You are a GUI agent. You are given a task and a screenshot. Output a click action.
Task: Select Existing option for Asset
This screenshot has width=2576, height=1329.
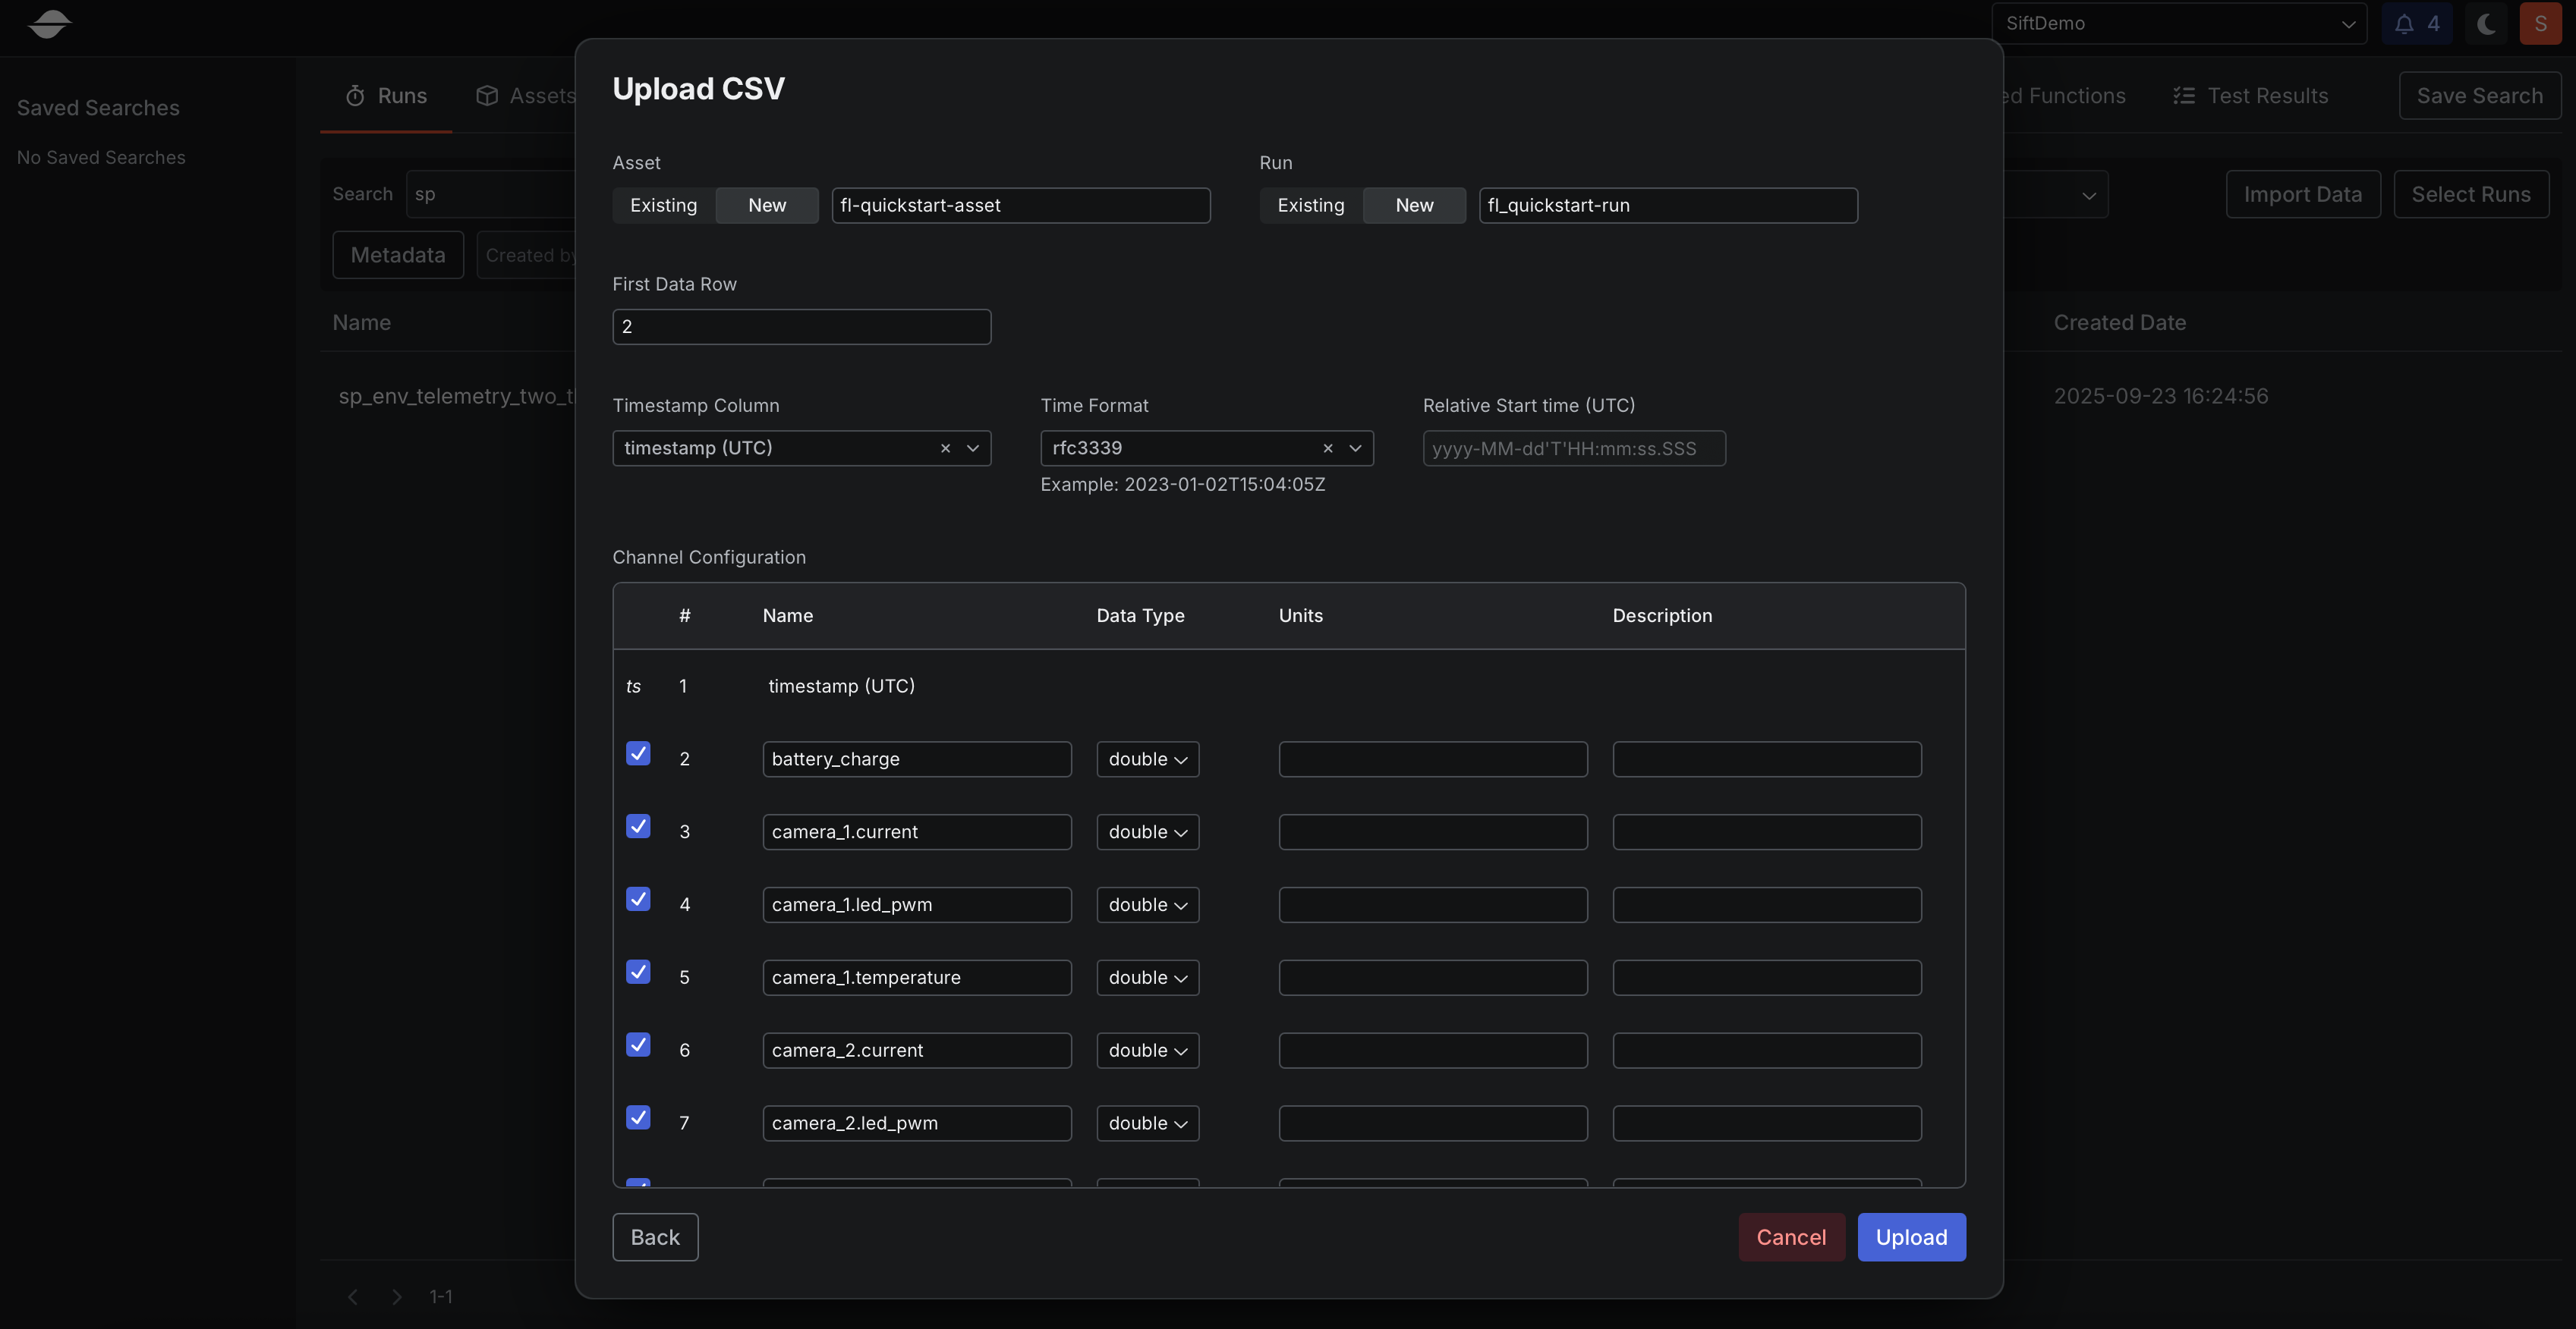click(x=663, y=205)
